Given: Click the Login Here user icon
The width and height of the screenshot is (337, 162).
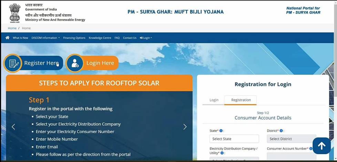Looking at the screenshot, I should point(74,63).
